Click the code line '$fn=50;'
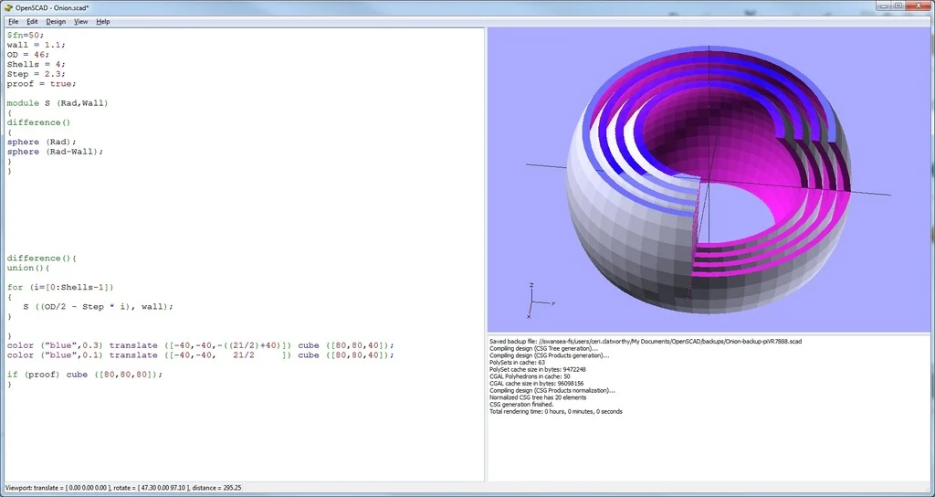 pos(26,36)
